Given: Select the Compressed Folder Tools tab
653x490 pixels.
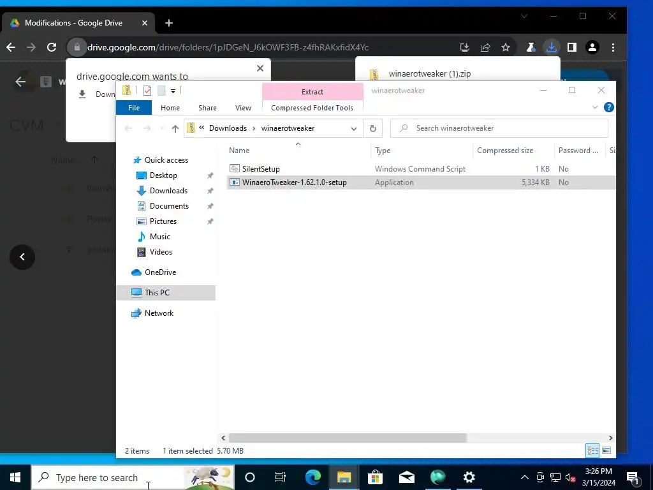Looking at the screenshot, I should [x=312, y=107].
